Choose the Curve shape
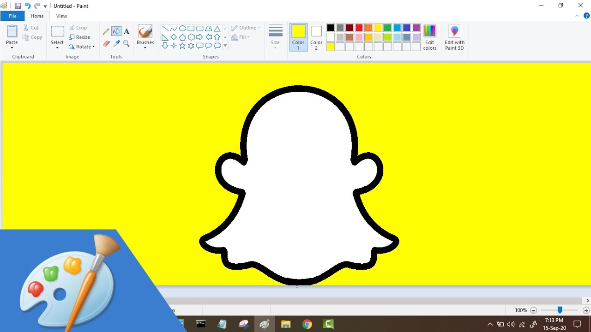Screen dimensions: 591x332 tap(174, 28)
